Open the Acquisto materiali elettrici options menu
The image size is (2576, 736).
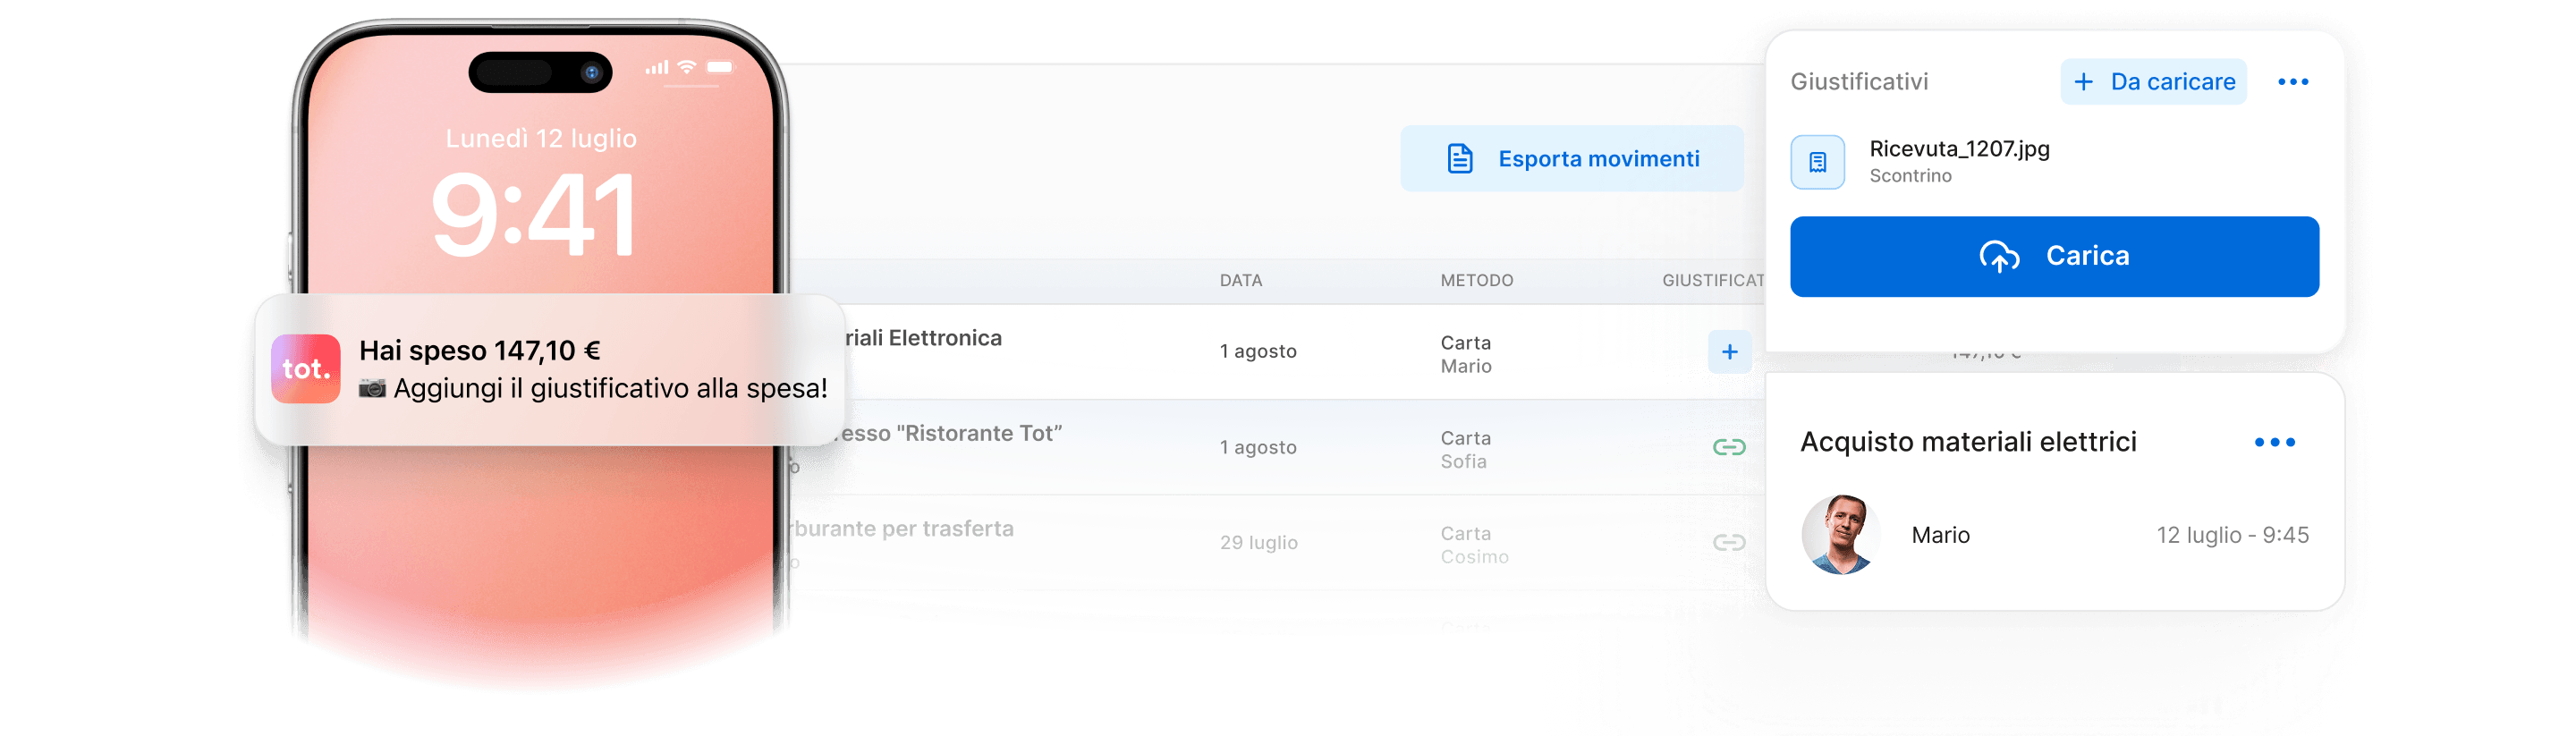pos(2274,442)
